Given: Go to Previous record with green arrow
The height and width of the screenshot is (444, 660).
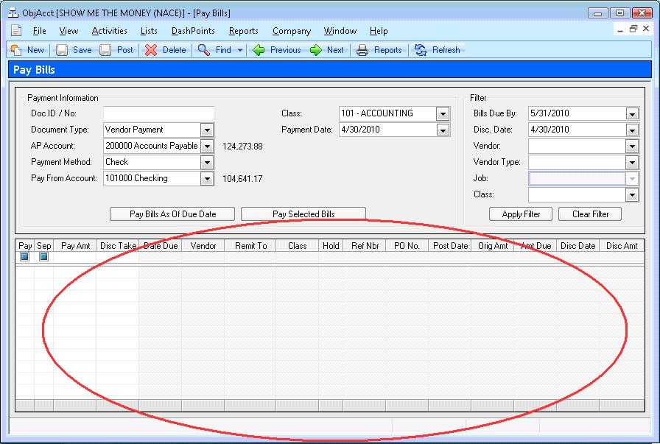Looking at the screenshot, I should pyautogui.click(x=259, y=50).
